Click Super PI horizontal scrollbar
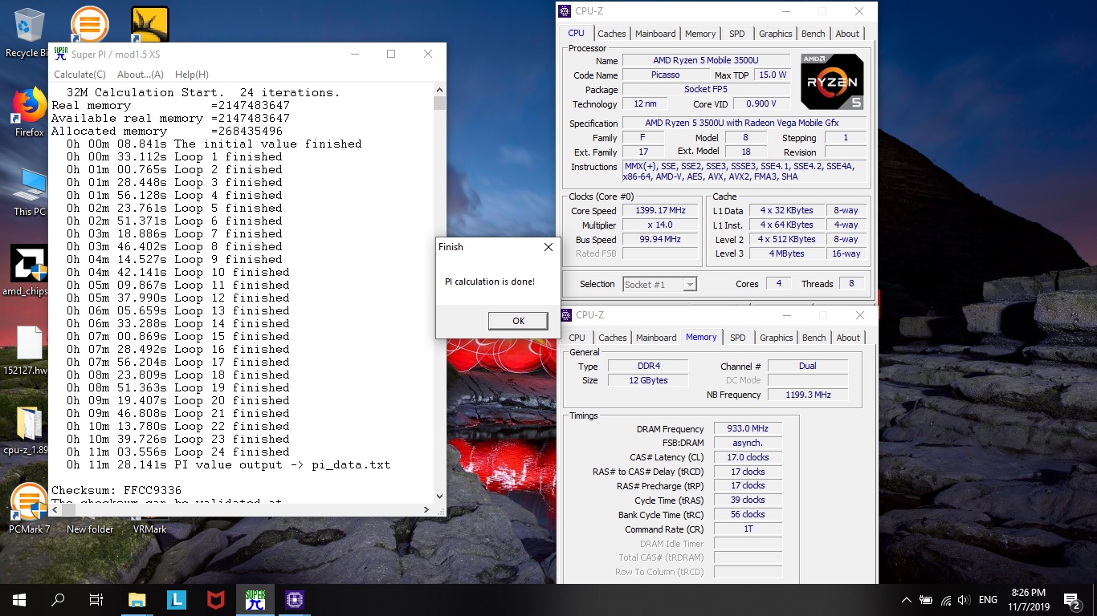The image size is (1097, 616). pyautogui.click(x=242, y=509)
